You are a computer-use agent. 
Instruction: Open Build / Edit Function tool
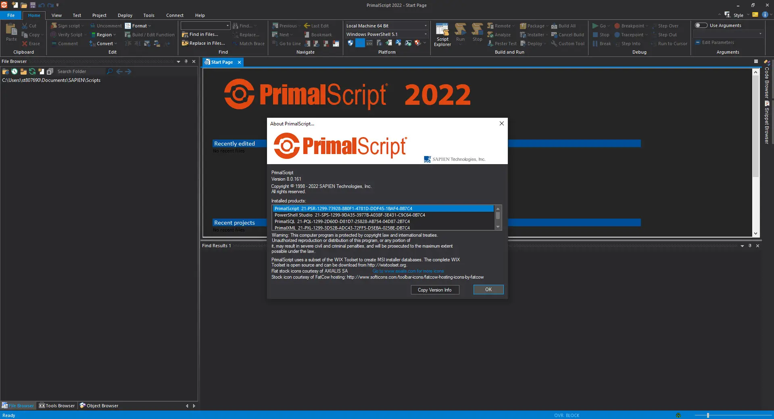coord(150,35)
